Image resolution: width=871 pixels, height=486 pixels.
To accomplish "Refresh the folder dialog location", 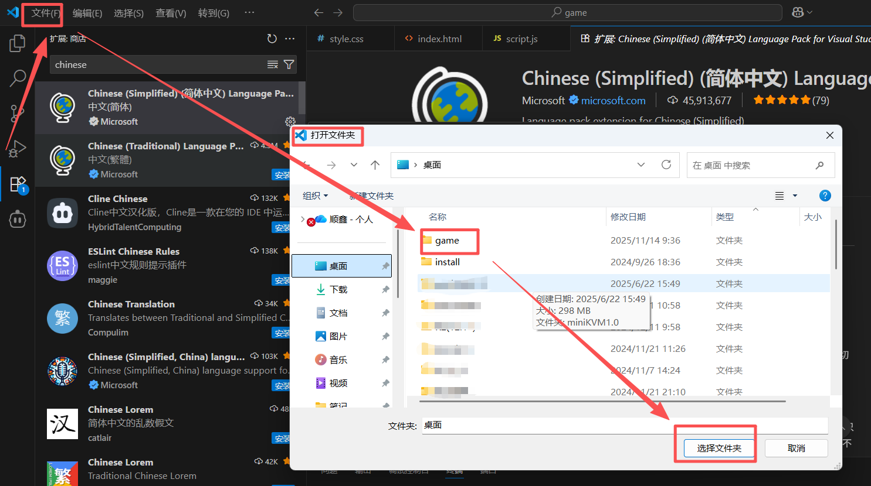I will [666, 165].
